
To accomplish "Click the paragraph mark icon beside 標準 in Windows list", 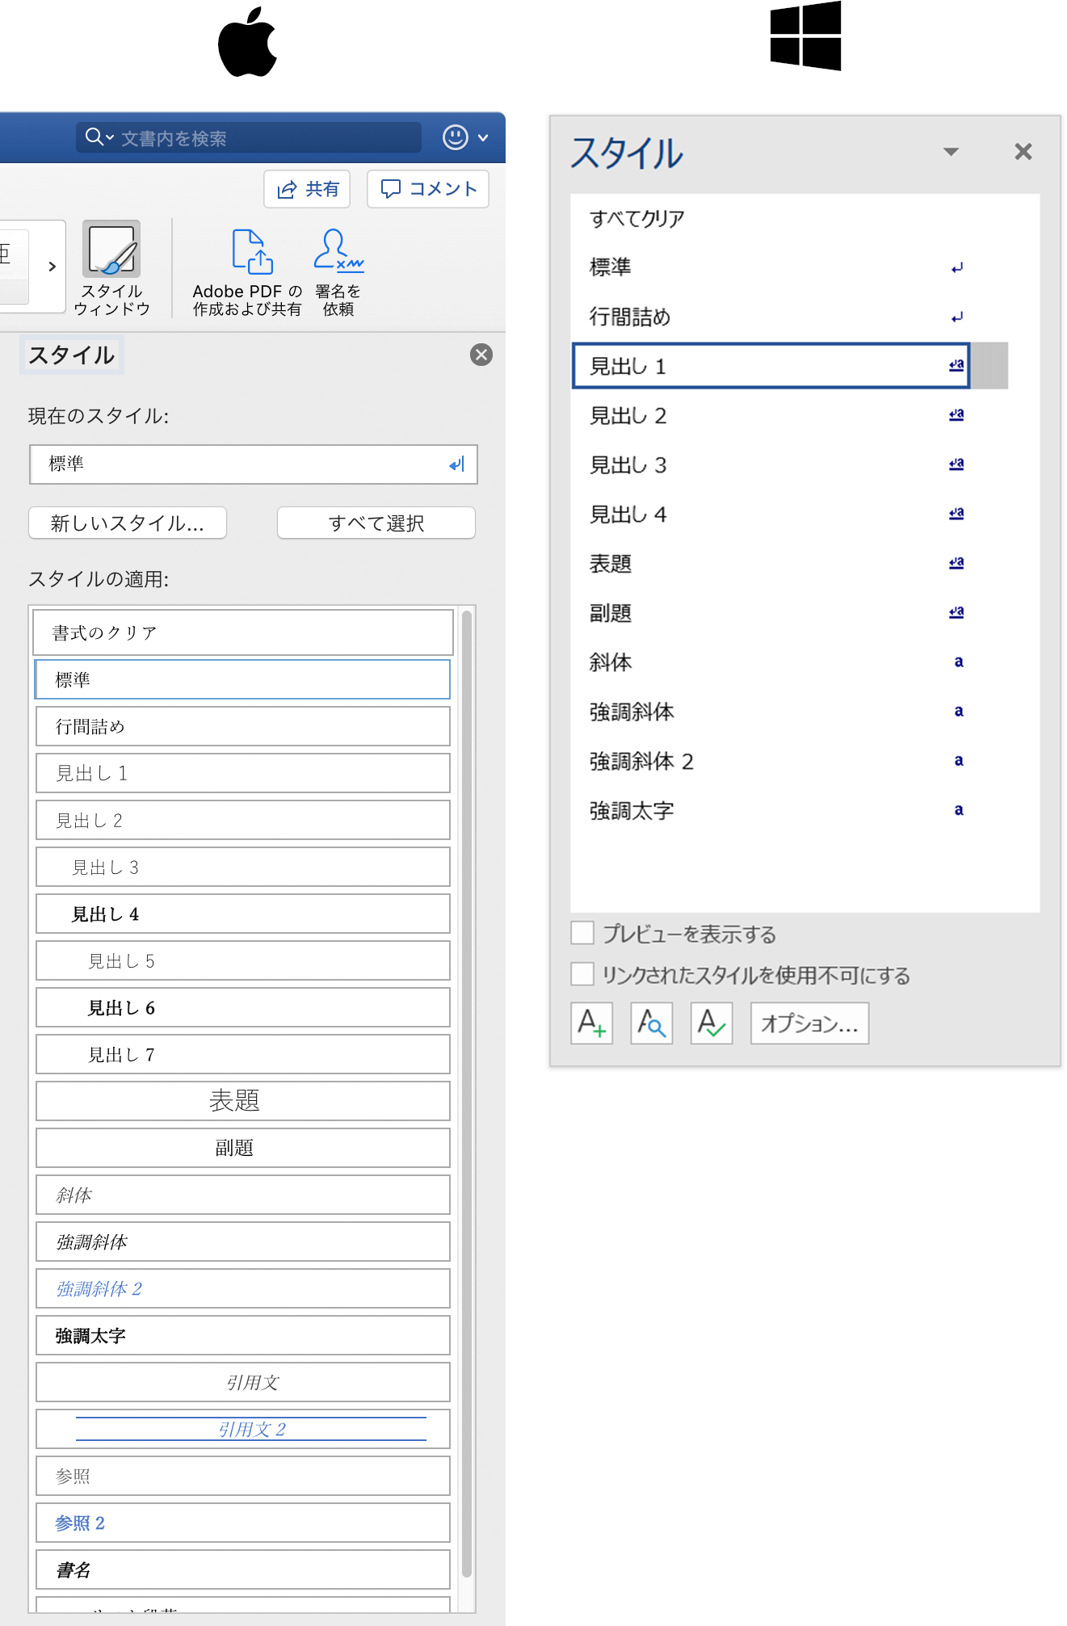I will [x=957, y=267].
